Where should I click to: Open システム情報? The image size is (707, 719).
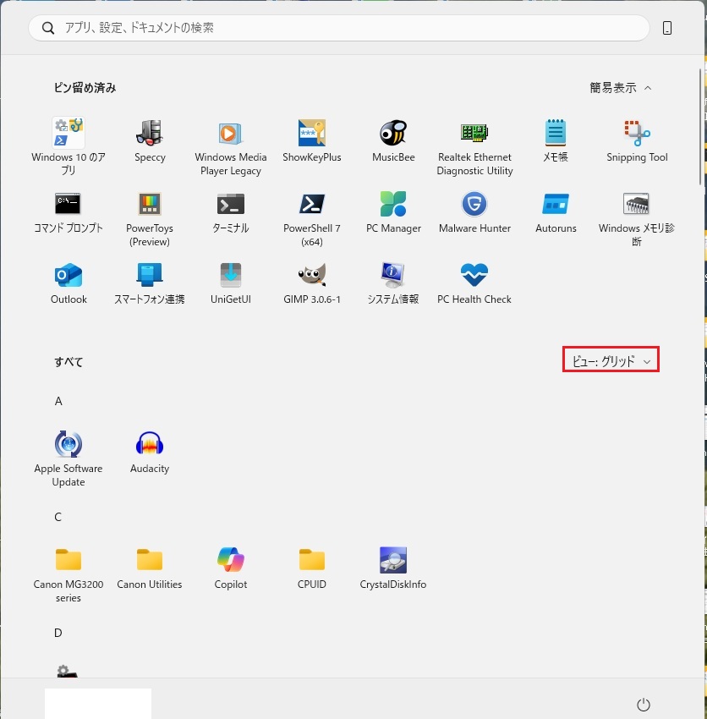click(x=393, y=283)
